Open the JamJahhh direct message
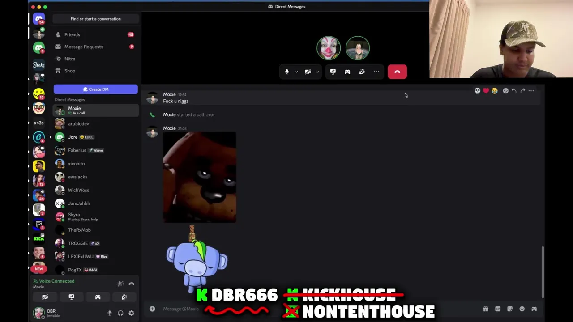Viewport: 573px width, 322px height. (x=95, y=203)
